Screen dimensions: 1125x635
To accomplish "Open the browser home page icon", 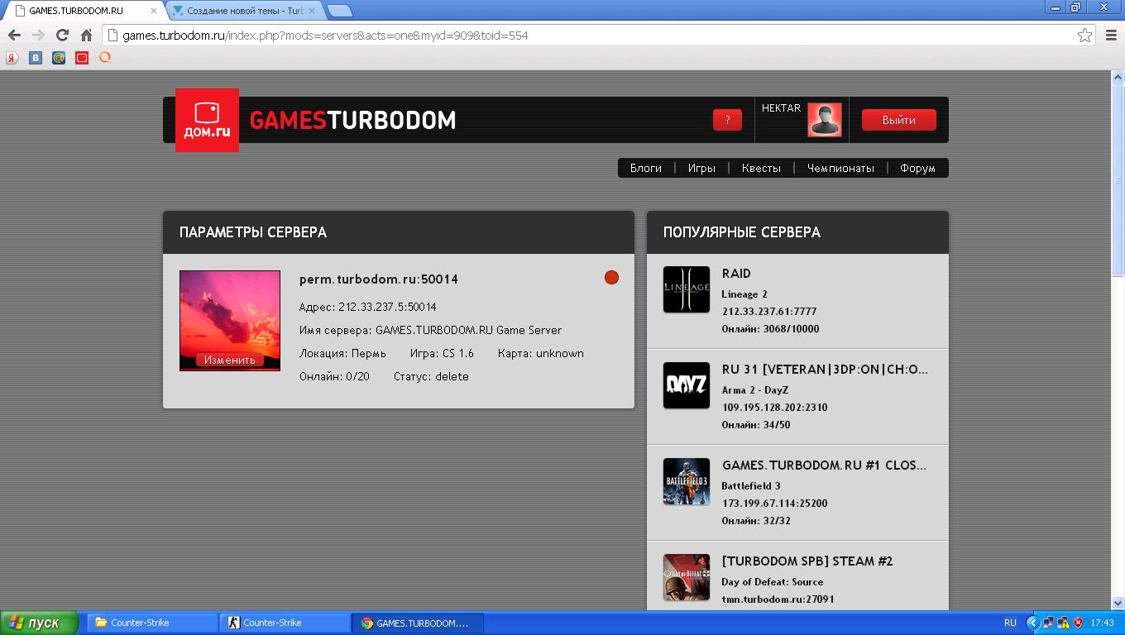I will point(86,35).
